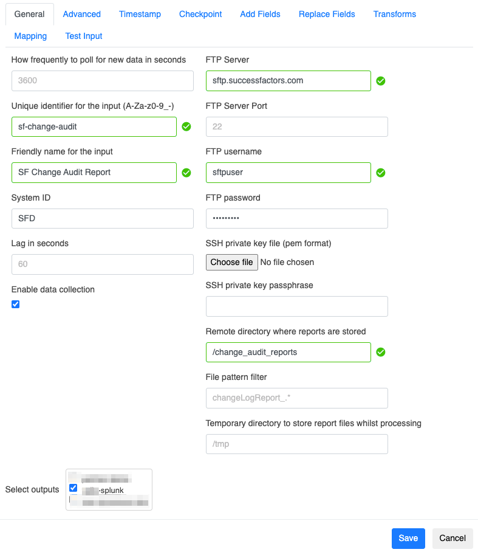Click the validation checkmark beside FTP Server
The height and width of the screenshot is (555, 478).
pyautogui.click(x=380, y=80)
